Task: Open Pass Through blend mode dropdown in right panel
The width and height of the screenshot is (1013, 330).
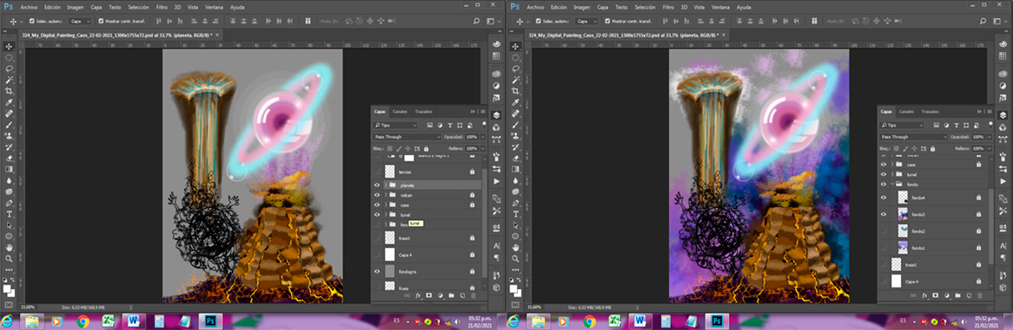Action: coord(913,136)
